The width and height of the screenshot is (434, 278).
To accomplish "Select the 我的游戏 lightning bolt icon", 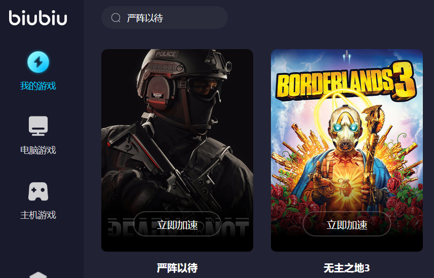I will coord(38,62).
